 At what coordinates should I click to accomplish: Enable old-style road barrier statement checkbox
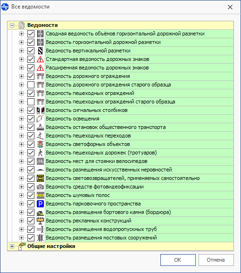click(x=31, y=85)
